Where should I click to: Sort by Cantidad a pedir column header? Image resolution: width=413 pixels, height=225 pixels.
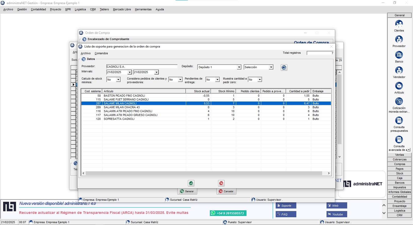pyautogui.click(x=298, y=91)
